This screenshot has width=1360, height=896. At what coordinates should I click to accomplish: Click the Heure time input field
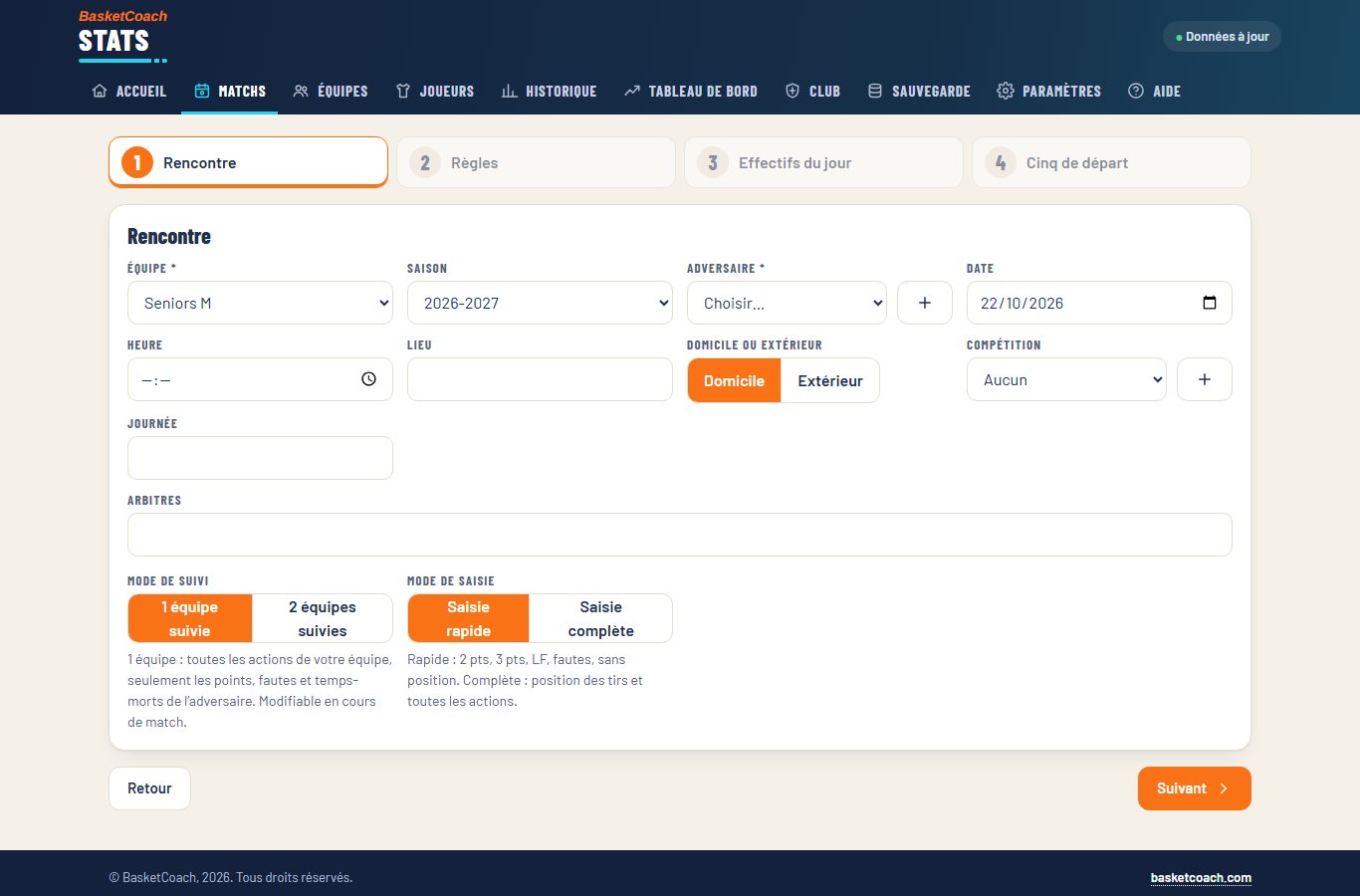coord(260,379)
